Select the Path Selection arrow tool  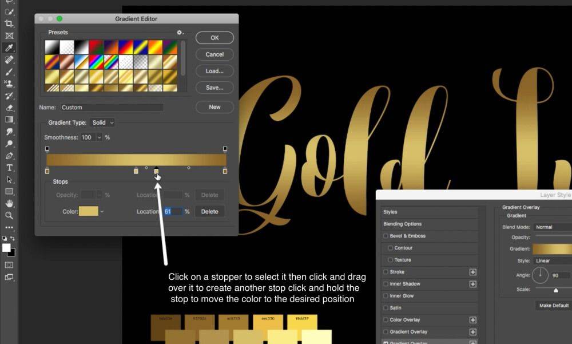pos(9,180)
